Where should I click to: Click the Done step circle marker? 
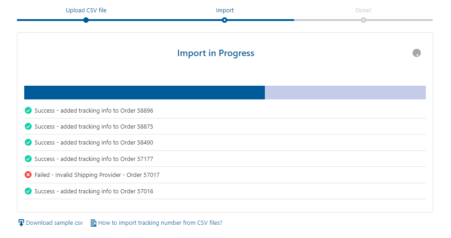(x=363, y=20)
